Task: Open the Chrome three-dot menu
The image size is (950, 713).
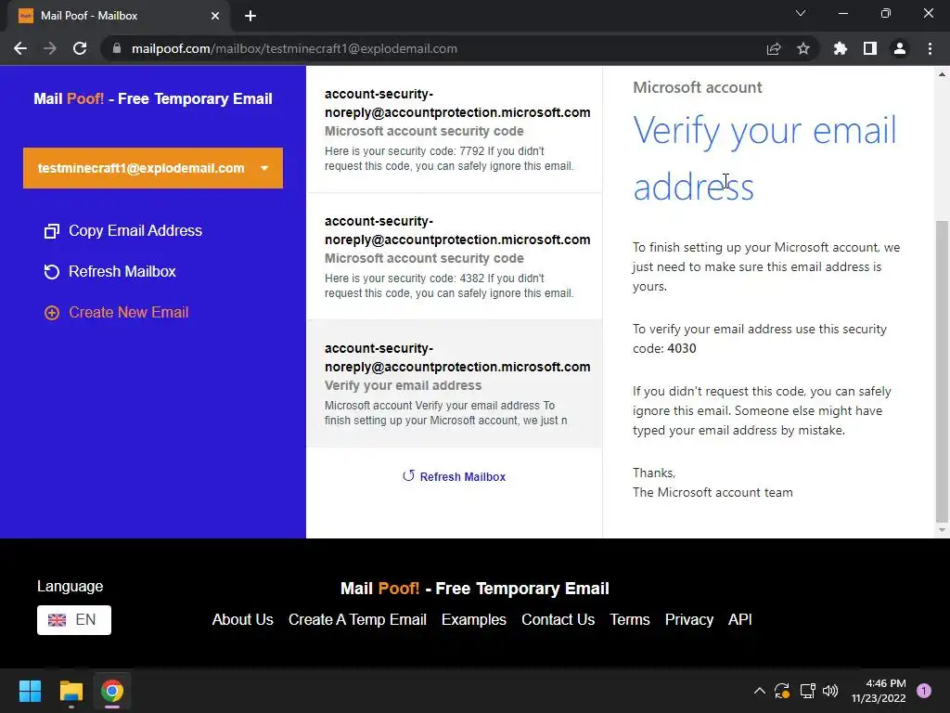Action: [930, 48]
